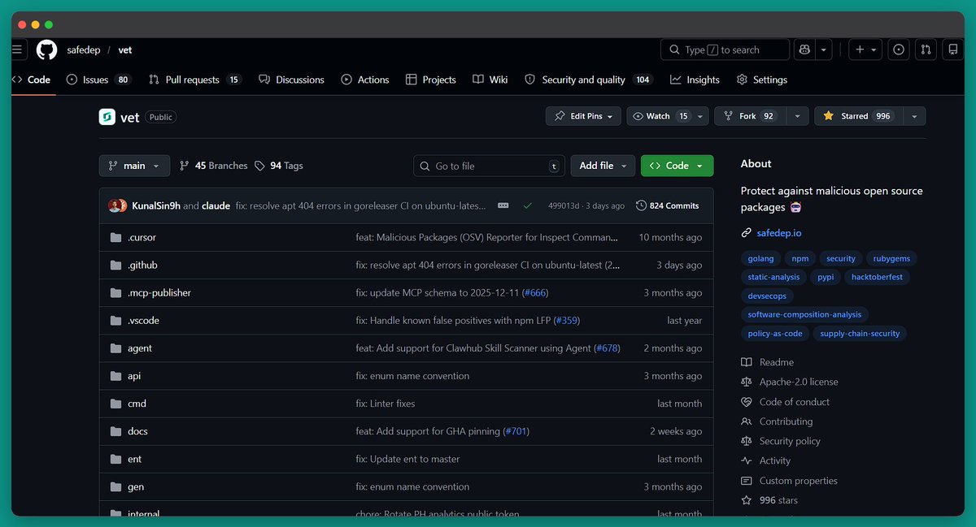Click the Activity pulse icon

747,460
